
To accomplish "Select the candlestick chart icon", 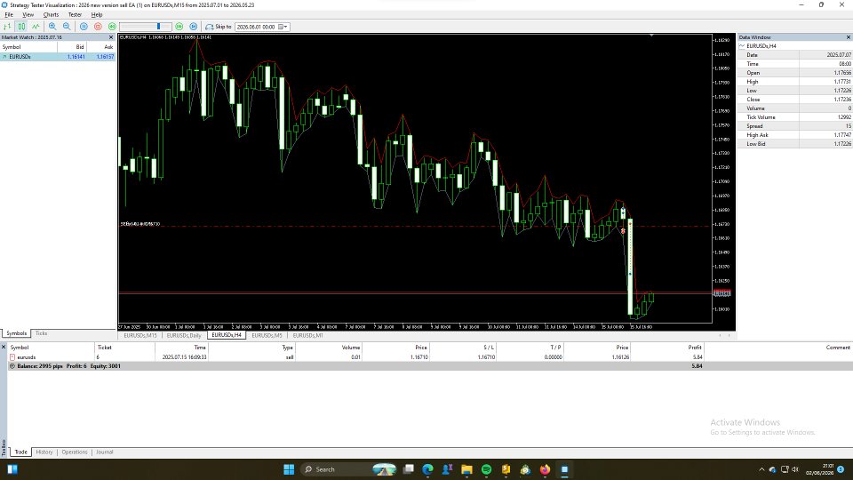I will pos(21,26).
